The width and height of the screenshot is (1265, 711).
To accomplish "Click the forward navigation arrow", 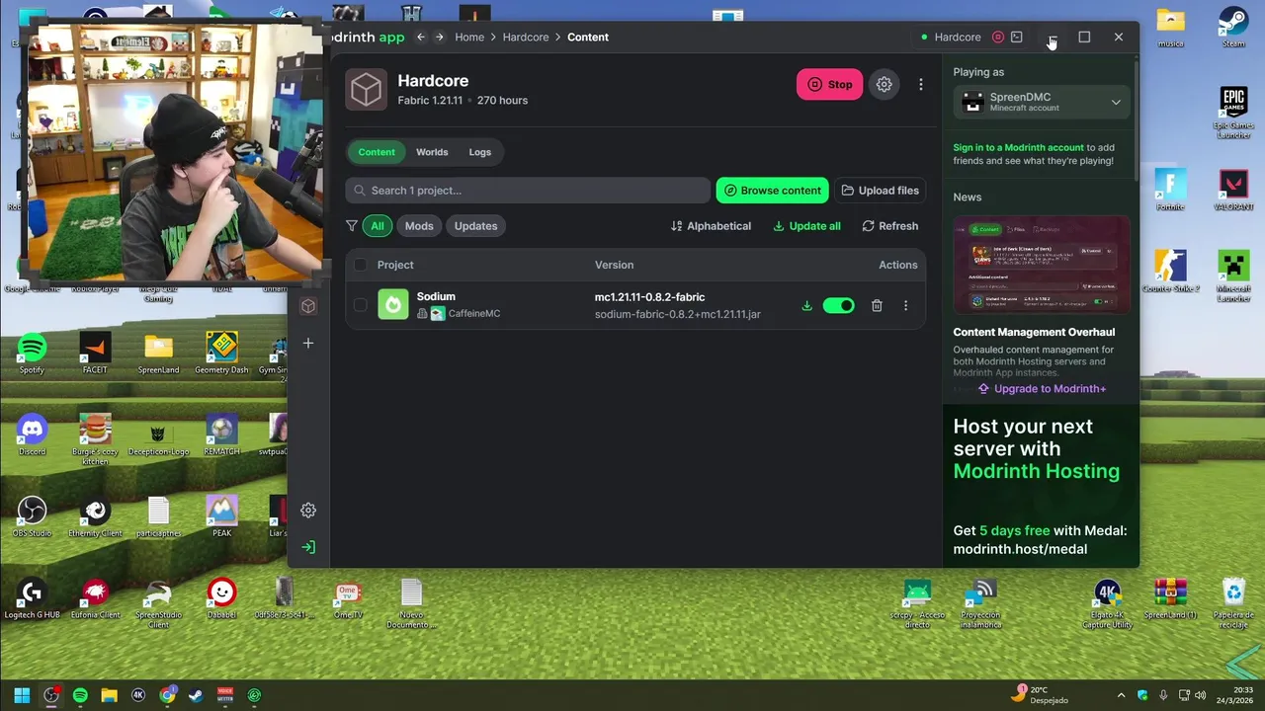I will [440, 38].
